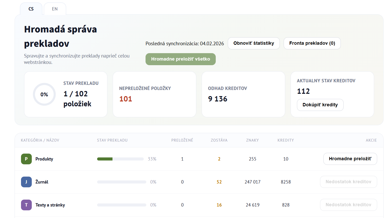Switch to the CS language tab
The width and height of the screenshot is (391, 218).
pos(31,9)
